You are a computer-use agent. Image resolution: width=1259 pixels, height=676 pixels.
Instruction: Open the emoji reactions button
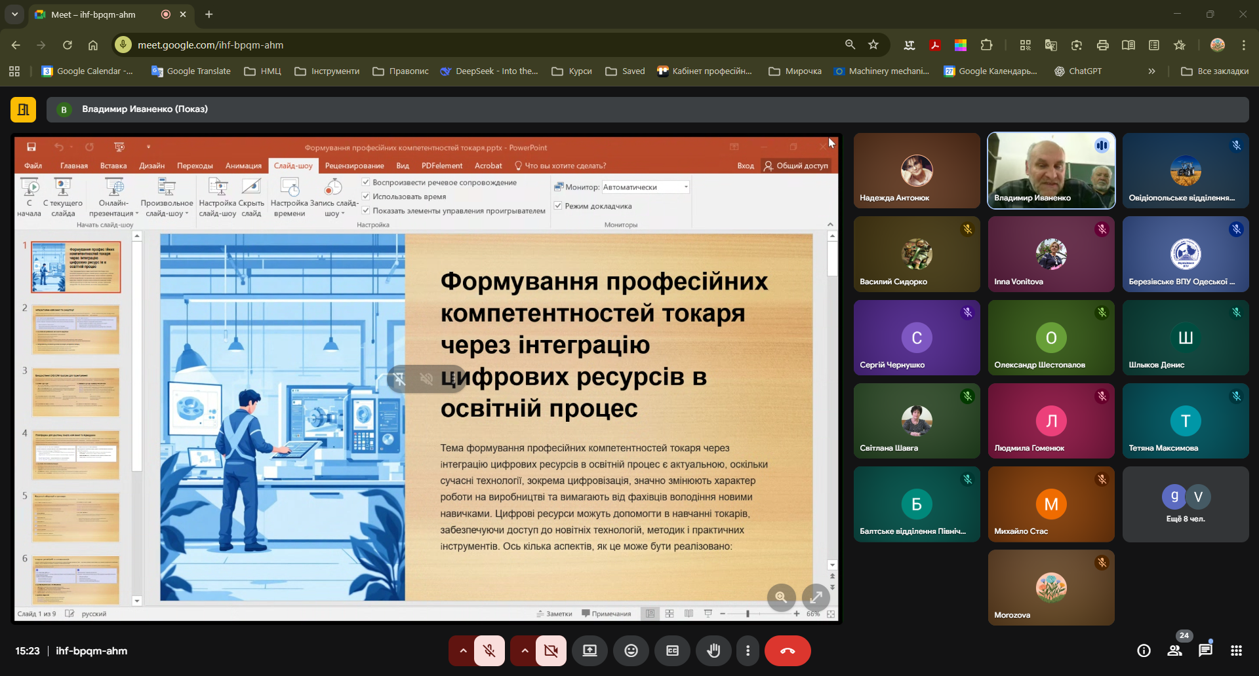tap(631, 650)
